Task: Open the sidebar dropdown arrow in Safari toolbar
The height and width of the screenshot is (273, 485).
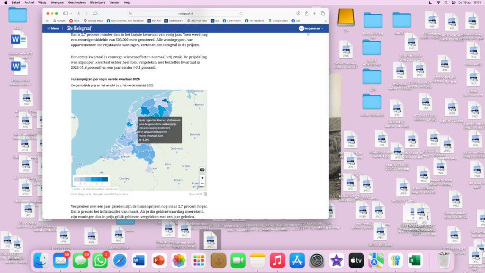Action: coord(71,13)
